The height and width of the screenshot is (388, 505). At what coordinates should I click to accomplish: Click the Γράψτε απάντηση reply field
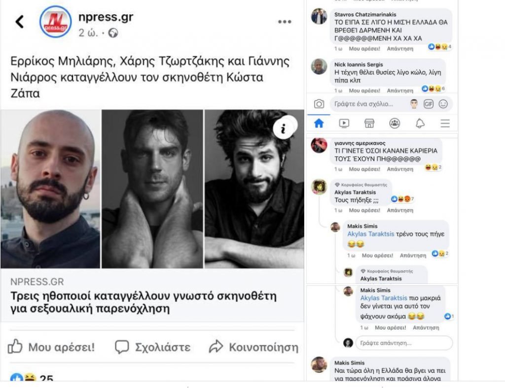[x=404, y=343]
